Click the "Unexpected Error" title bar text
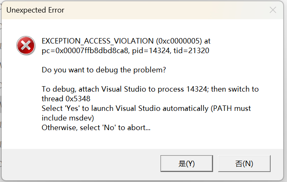The width and height of the screenshot is (287, 182). point(35,10)
